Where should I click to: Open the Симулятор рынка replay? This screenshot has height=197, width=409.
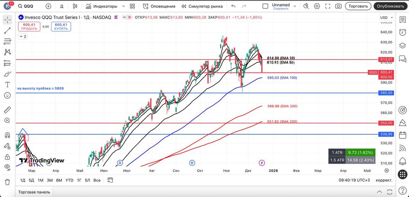202,6
